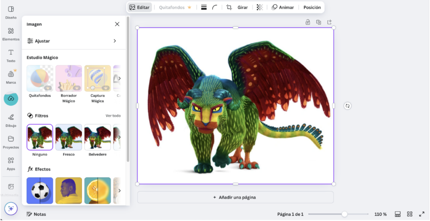Click the 110 % zoom value
430x221 pixels.
[x=380, y=214]
